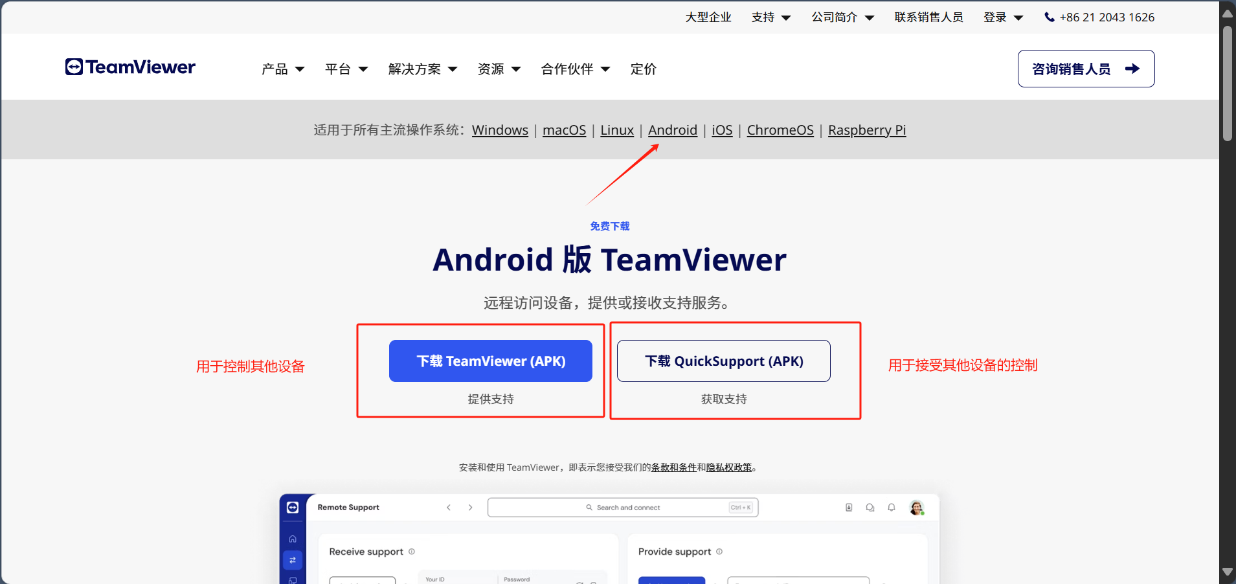This screenshot has height=584, width=1236.
Task: Select the macOS platform link
Action: coord(565,130)
